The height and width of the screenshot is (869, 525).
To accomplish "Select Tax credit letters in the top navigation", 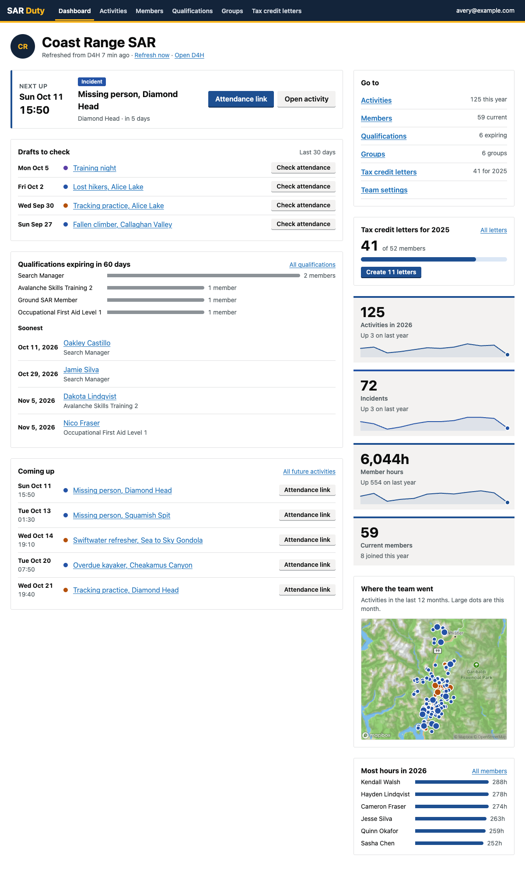I will point(276,11).
